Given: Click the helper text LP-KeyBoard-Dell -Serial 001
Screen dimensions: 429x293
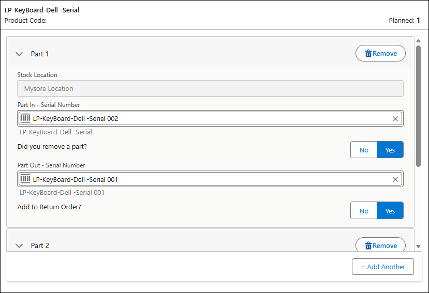Looking at the screenshot, I should [x=62, y=192].
